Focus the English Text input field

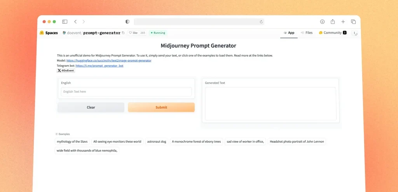(126, 92)
